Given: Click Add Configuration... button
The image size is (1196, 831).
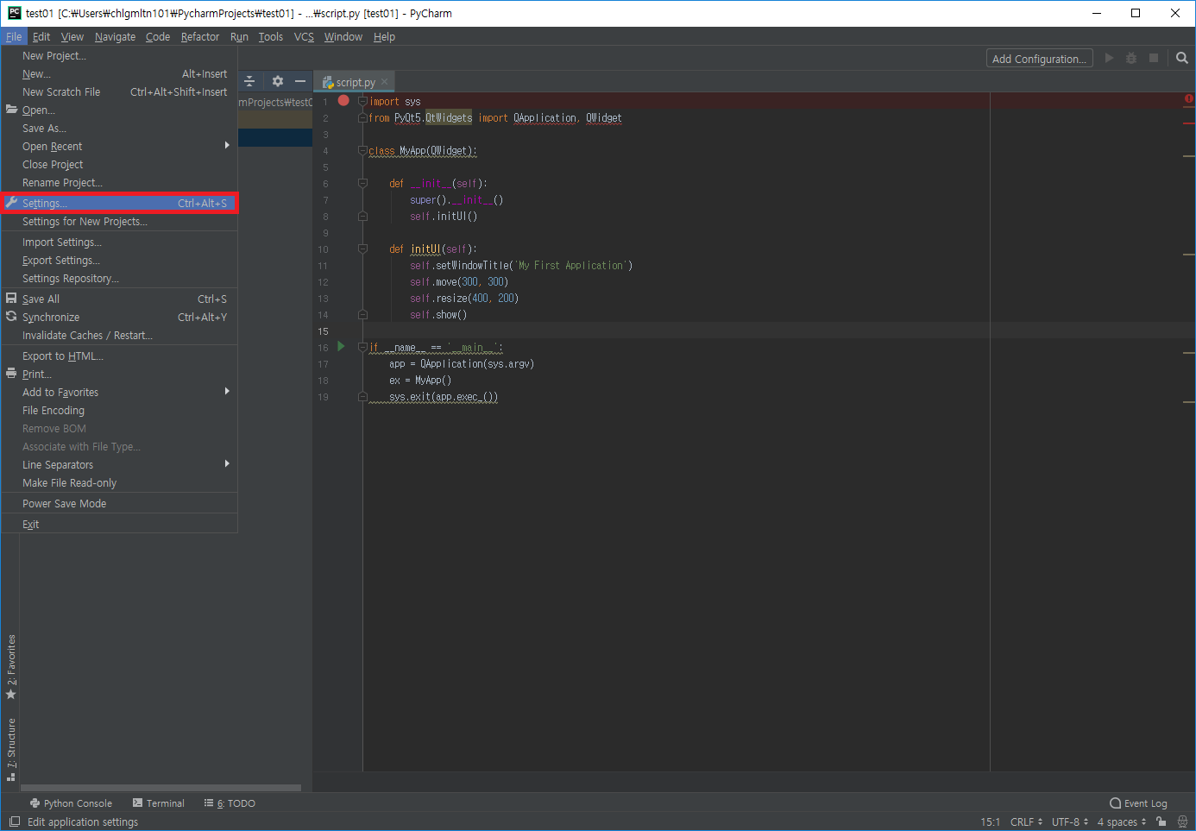Looking at the screenshot, I should click(x=1039, y=58).
